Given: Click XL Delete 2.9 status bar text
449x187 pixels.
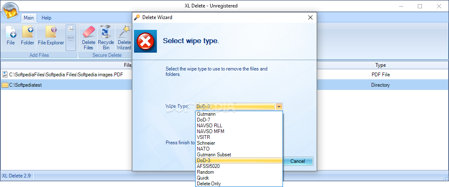Looking at the screenshot, I should point(16,175).
